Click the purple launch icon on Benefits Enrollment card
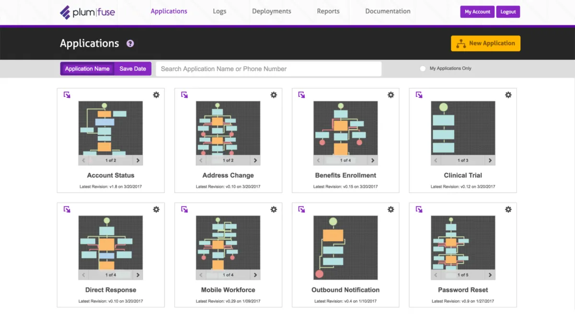The height and width of the screenshot is (315, 575). [x=301, y=95]
